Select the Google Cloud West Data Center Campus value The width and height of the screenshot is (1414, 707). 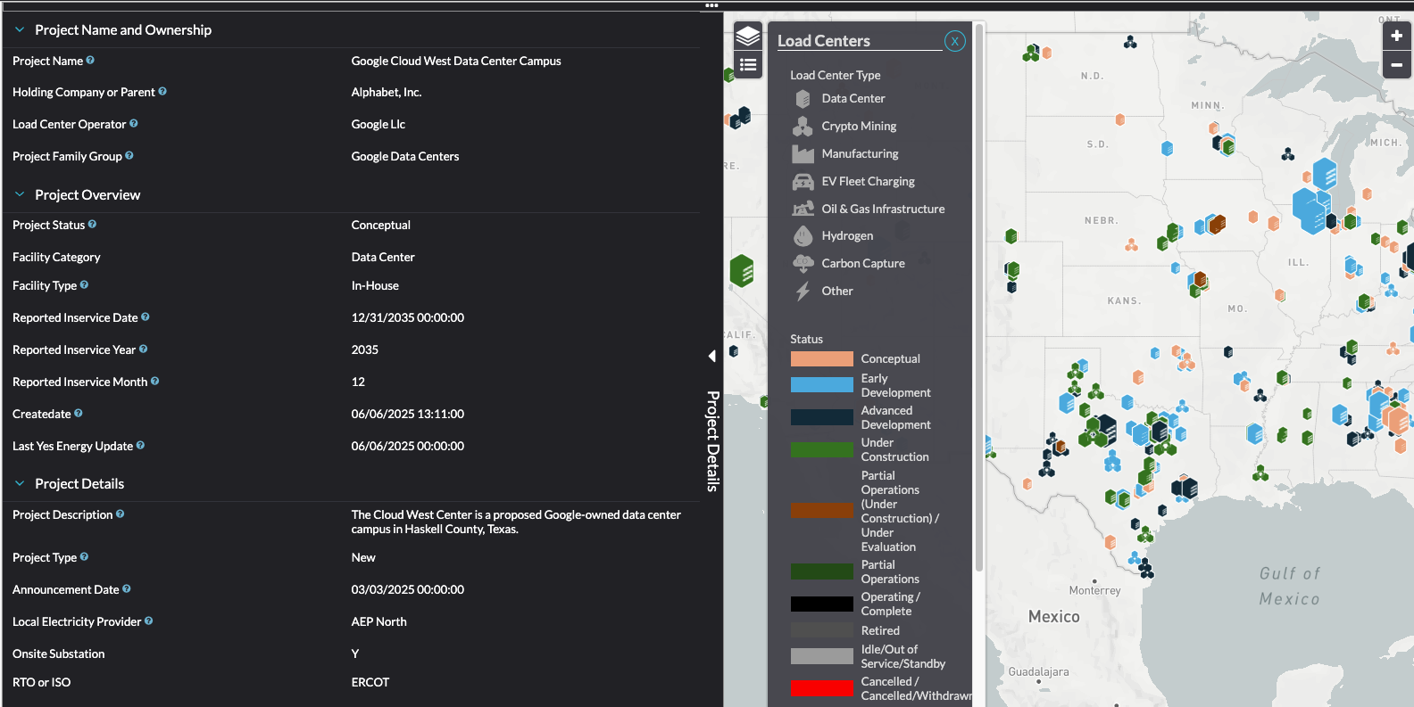point(456,61)
